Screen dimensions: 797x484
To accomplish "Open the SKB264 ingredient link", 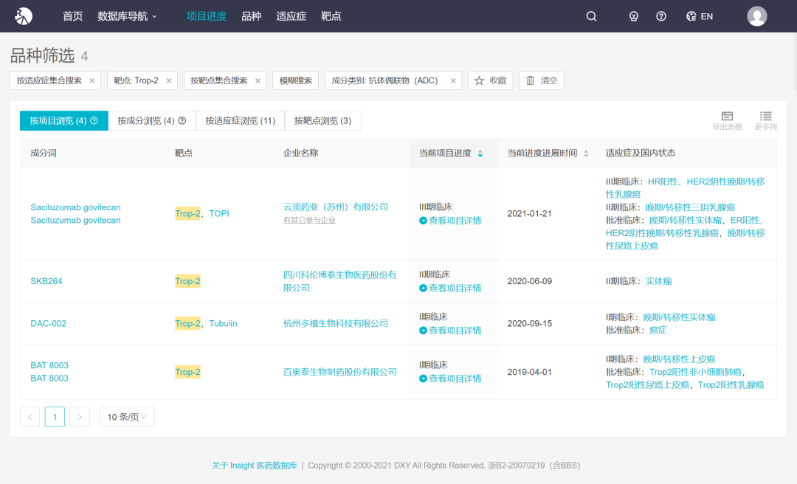I will [x=46, y=281].
